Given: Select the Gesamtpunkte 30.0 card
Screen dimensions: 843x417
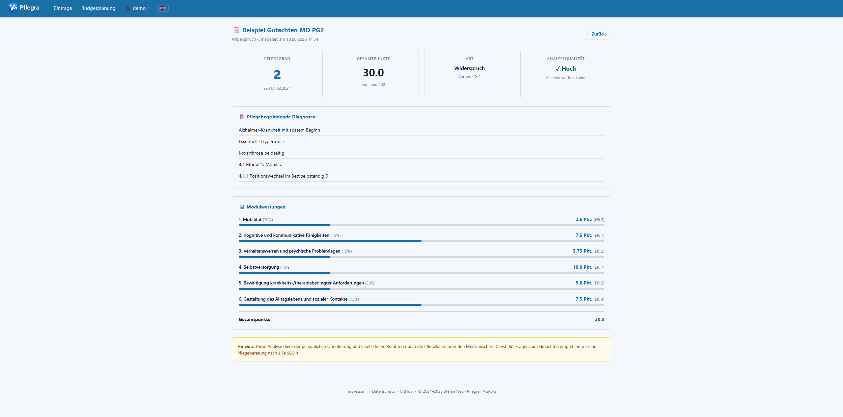Looking at the screenshot, I should [x=373, y=74].
